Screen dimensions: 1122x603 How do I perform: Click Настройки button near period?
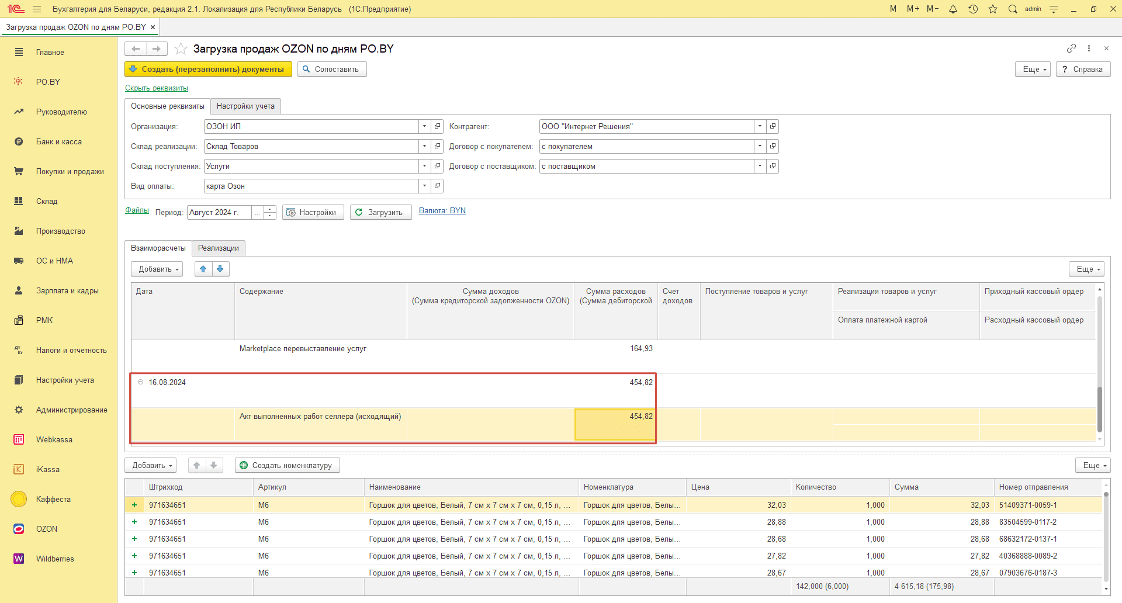click(313, 212)
